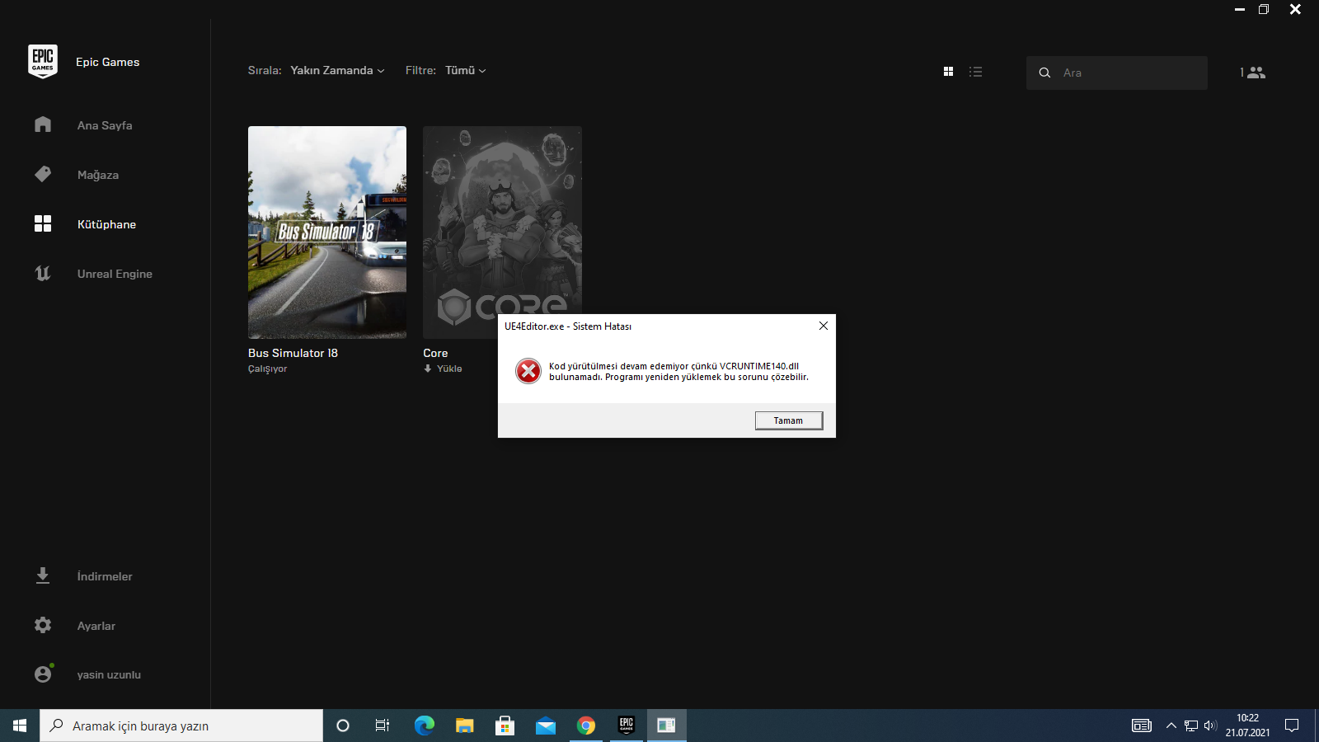Image resolution: width=1319 pixels, height=742 pixels.
Task: Click the Epic Games header text
Action: [107, 62]
